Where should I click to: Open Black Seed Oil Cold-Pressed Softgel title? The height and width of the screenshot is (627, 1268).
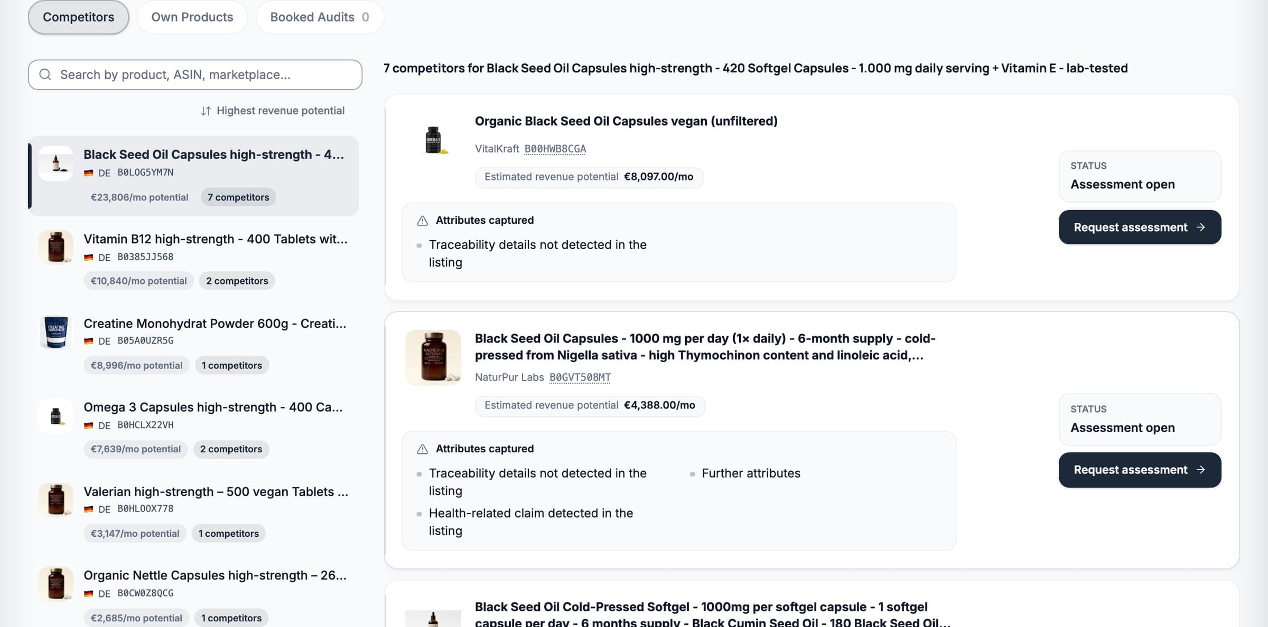712,614
